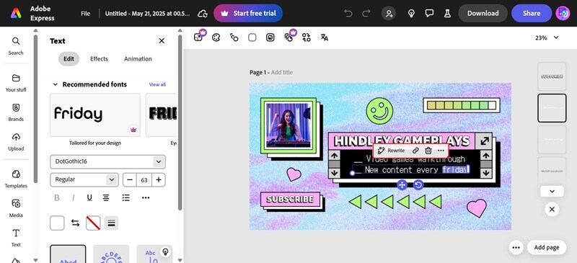Toggle underline formatting
This screenshot has width=577, height=263.
point(89,198)
